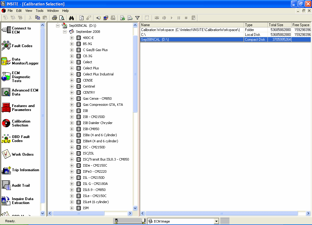Click the Stop toolbar button
This screenshot has width=312, height=225.
186,18
